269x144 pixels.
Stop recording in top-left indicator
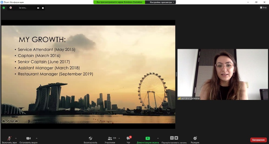[x=43, y=8]
